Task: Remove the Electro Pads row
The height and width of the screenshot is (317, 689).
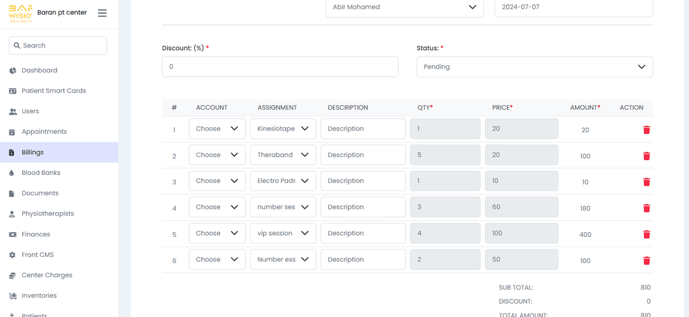Action: point(646,182)
